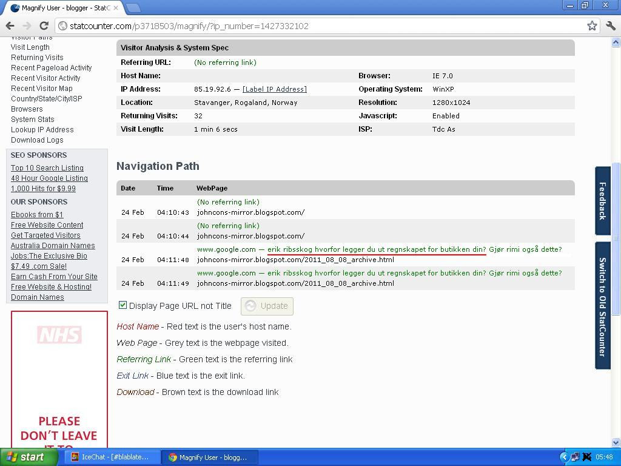Click the page scrollbar up arrow

point(616,42)
